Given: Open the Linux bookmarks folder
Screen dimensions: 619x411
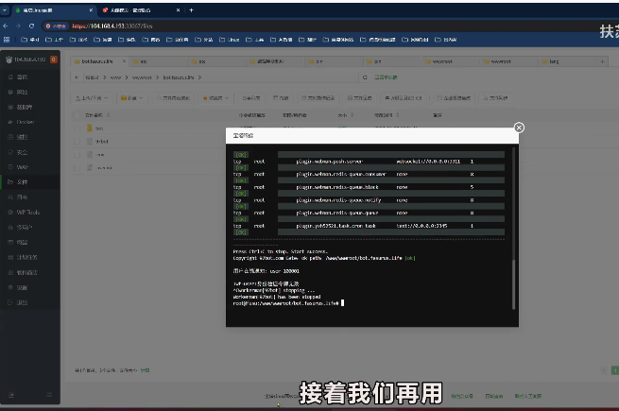Looking at the screenshot, I should (230, 40).
